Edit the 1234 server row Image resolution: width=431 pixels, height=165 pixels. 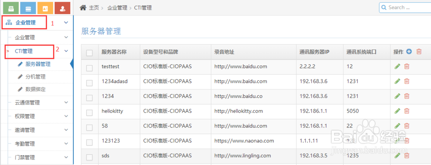tap(397, 96)
